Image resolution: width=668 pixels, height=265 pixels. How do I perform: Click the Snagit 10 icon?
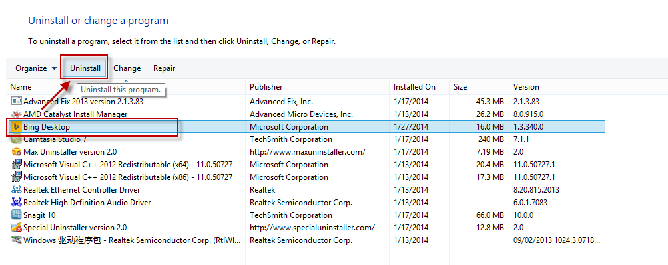pos(16,215)
